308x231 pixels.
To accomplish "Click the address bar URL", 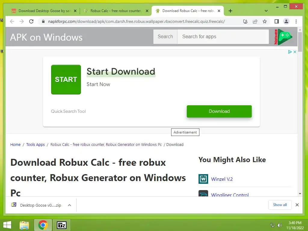I will [x=136, y=21].
